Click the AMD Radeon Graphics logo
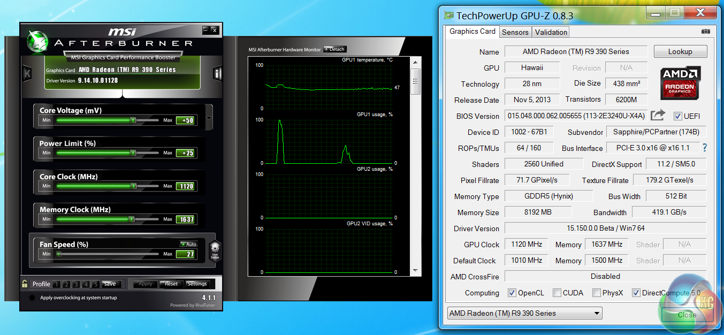Image resolution: width=724 pixels, height=335 pixels. click(680, 83)
